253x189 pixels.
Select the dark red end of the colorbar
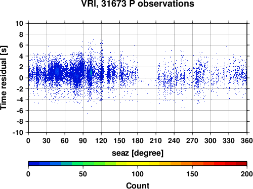(x=241, y=164)
